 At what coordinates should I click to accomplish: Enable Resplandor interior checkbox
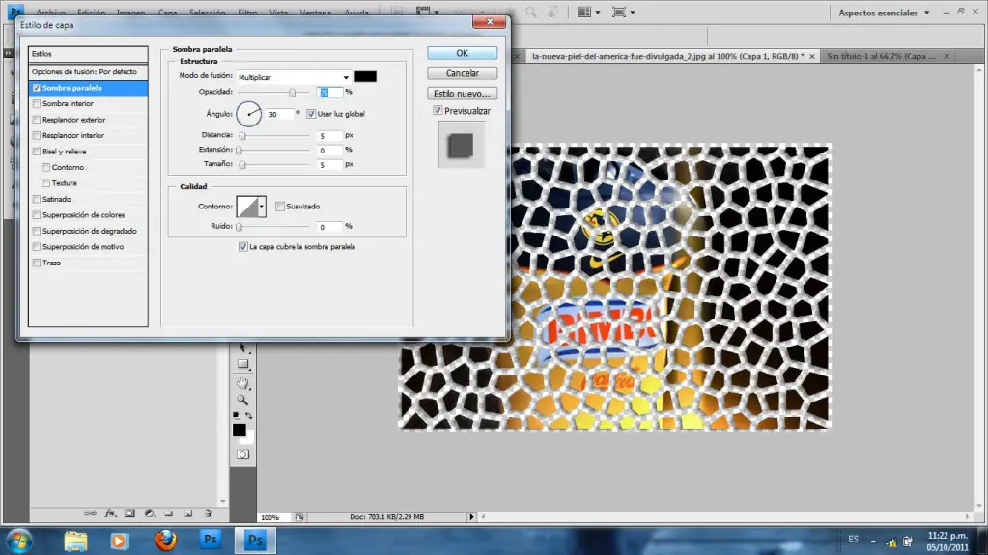coord(37,135)
